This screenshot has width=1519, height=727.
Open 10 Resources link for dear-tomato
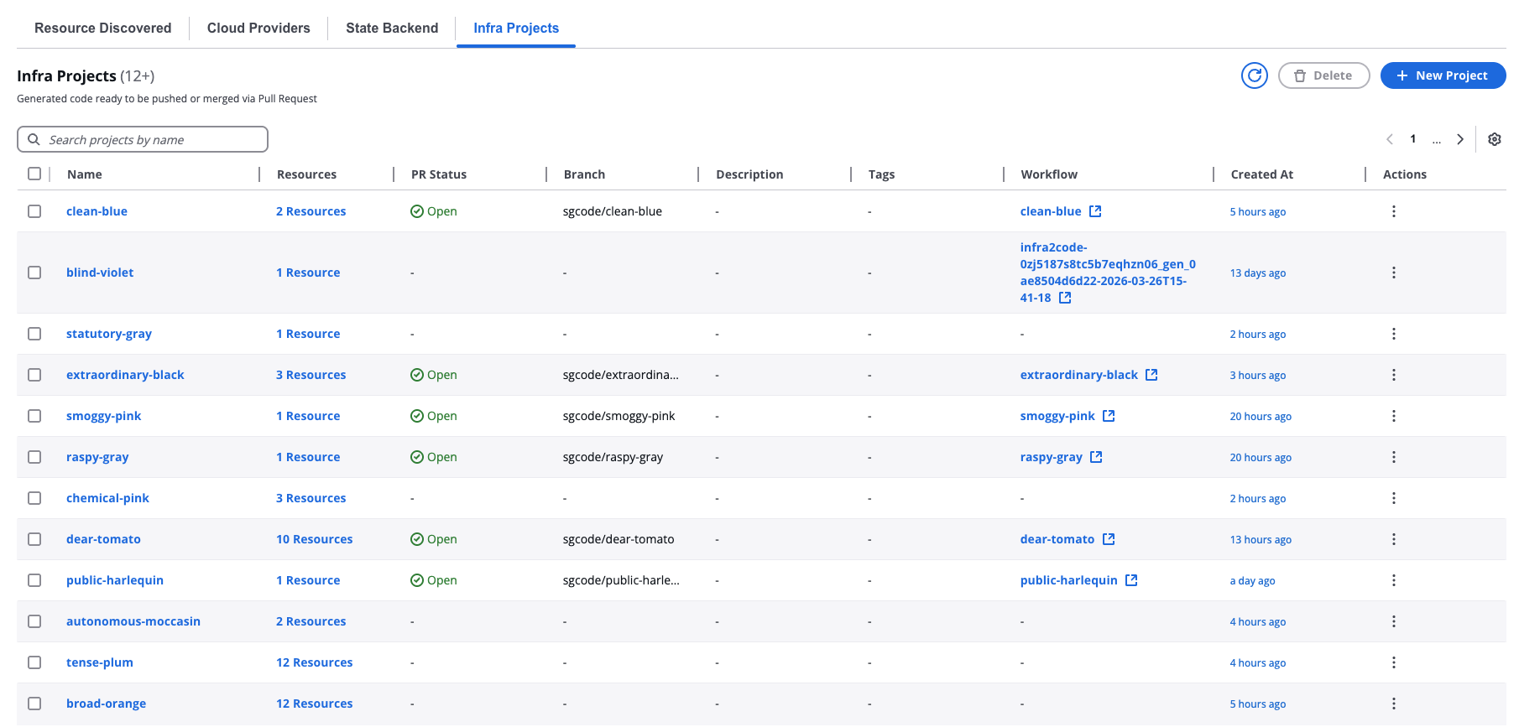click(x=315, y=539)
